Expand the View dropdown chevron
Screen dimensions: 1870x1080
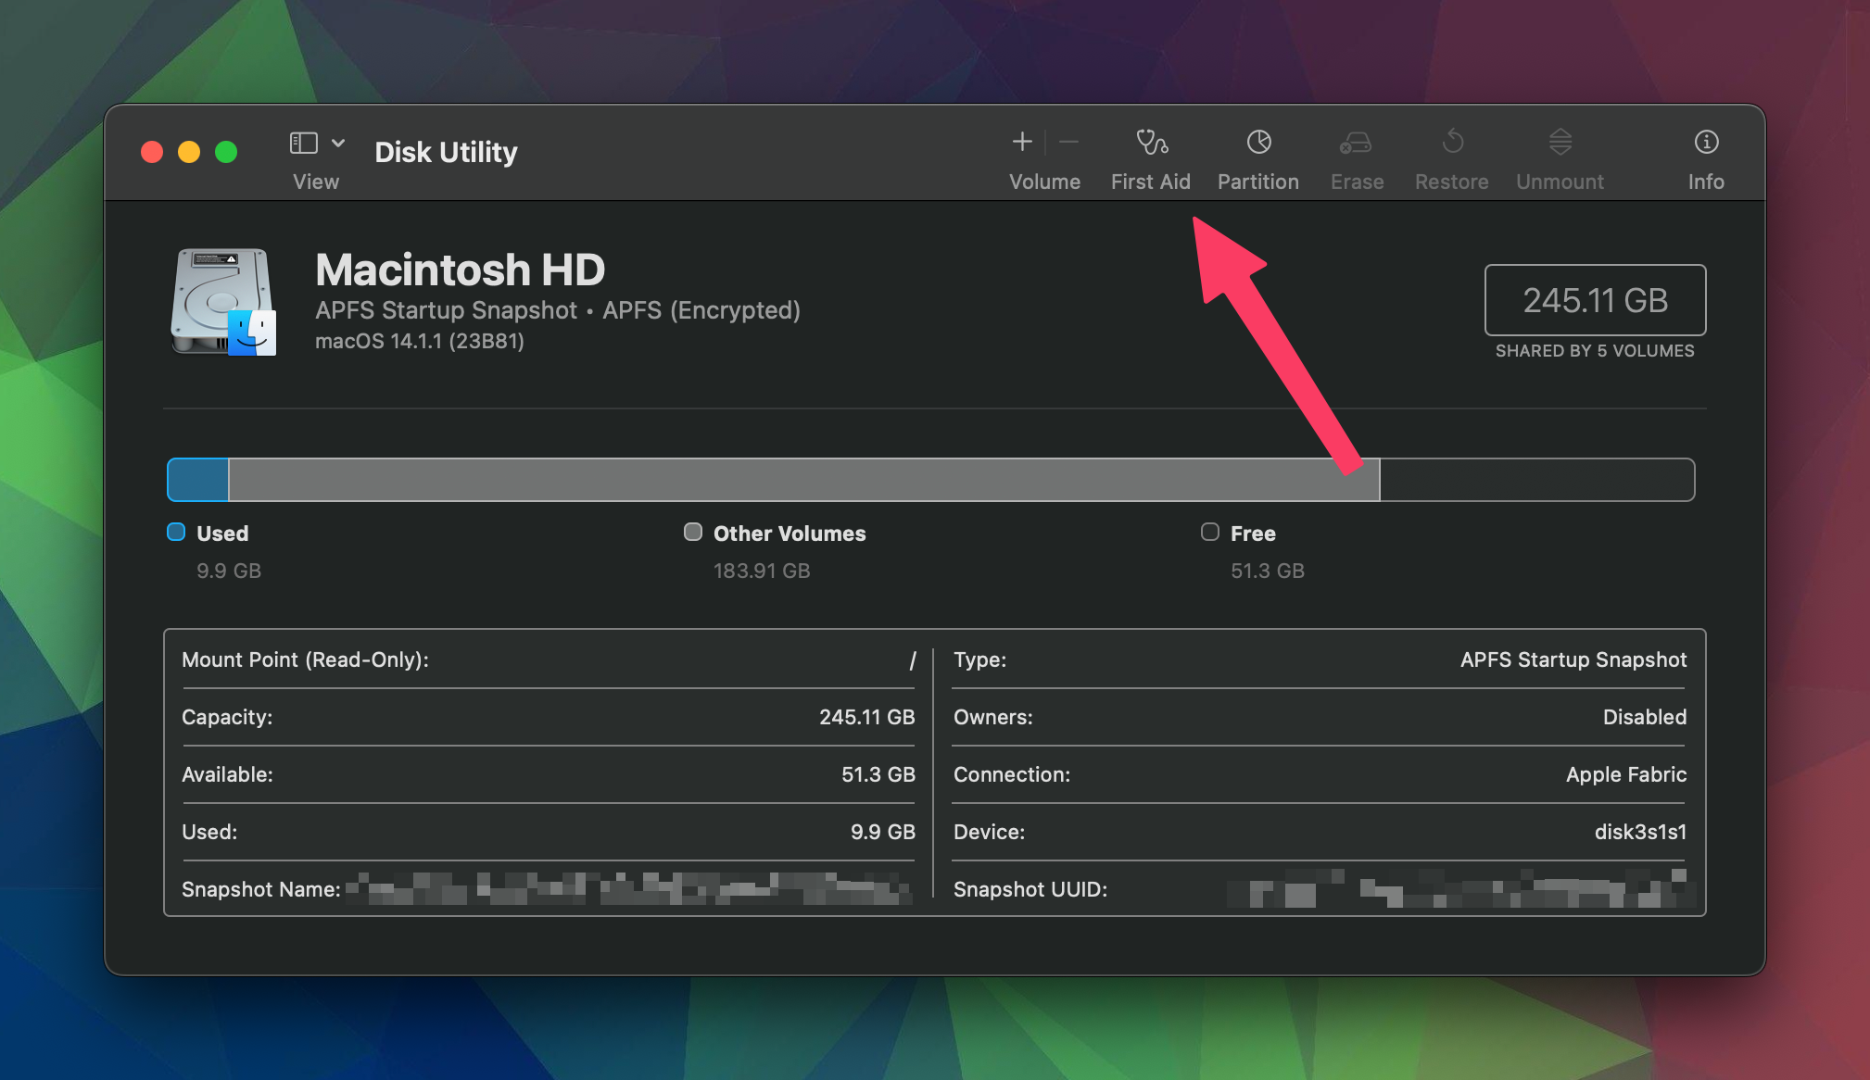(338, 143)
